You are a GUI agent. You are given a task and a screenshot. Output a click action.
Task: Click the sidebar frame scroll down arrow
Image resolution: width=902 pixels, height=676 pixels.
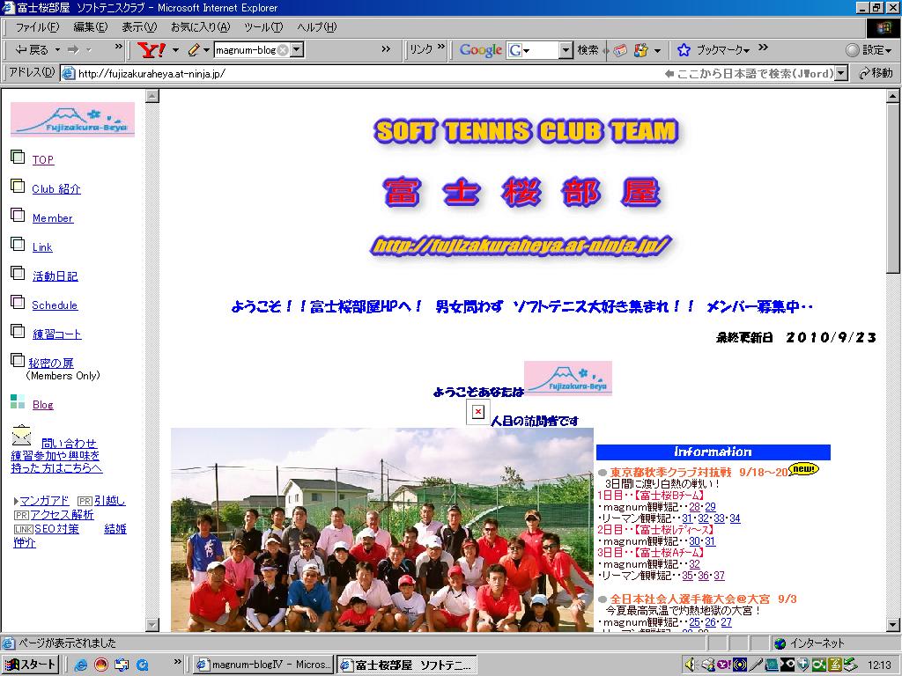tap(152, 624)
